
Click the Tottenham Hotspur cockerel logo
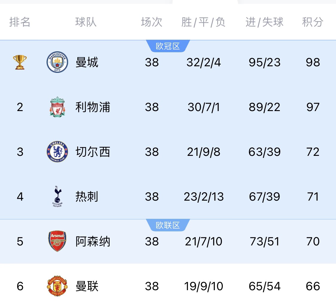(x=57, y=196)
